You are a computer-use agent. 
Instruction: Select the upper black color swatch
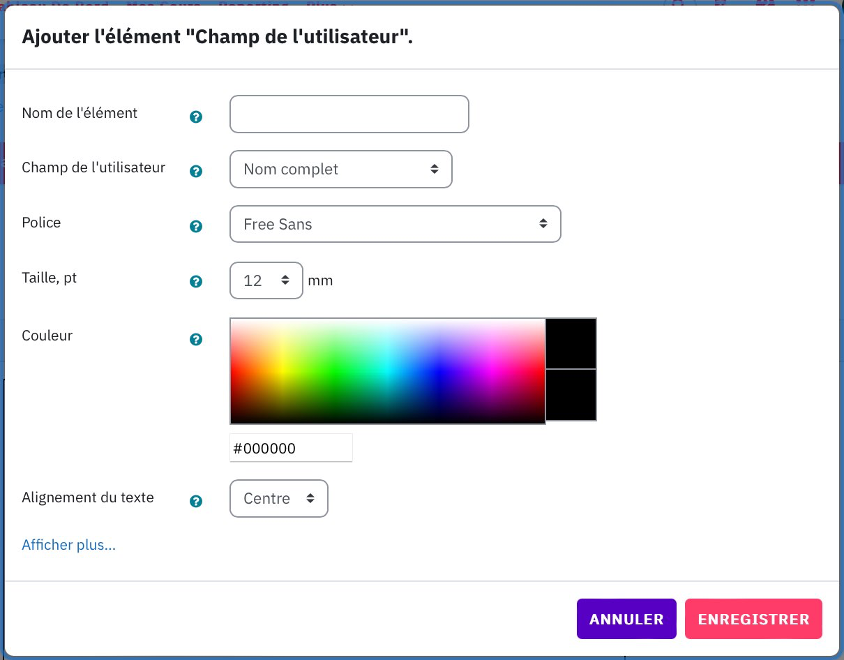[571, 343]
